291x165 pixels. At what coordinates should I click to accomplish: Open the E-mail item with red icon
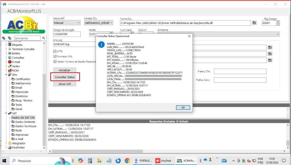pyautogui.click(x=16, y=62)
